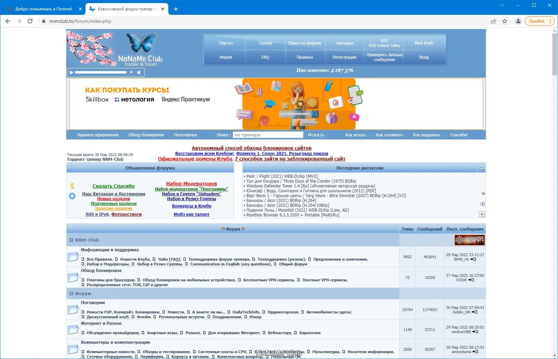Click the dollar sign icon in announcements
This screenshot has width=558, height=359.
click(x=72, y=186)
